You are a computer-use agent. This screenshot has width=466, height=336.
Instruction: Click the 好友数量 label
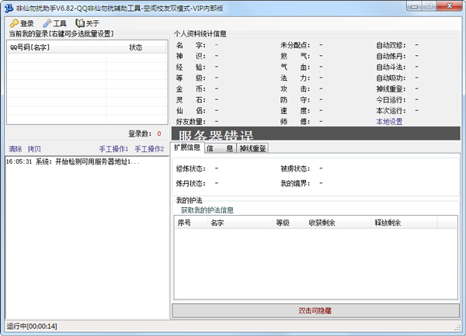(191, 122)
